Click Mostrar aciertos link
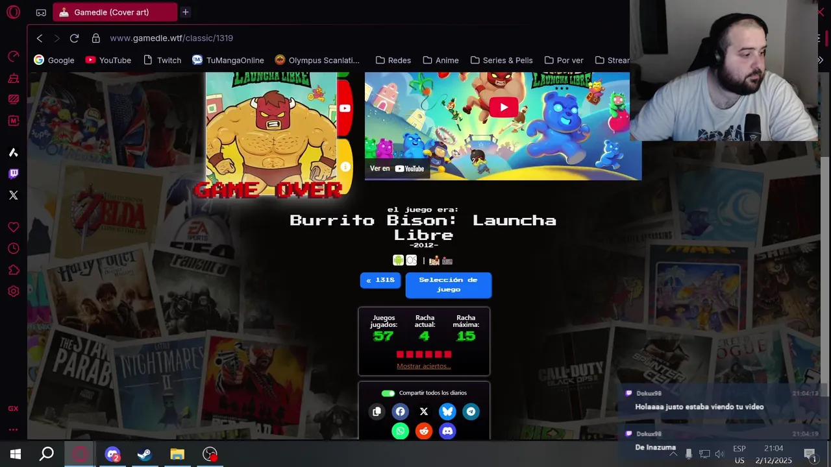This screenshot has width=831, height=467. [x=424, y=366]
